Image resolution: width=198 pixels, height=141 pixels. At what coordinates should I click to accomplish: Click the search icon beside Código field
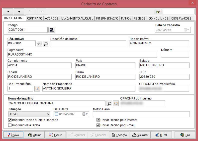coord(52,30)
